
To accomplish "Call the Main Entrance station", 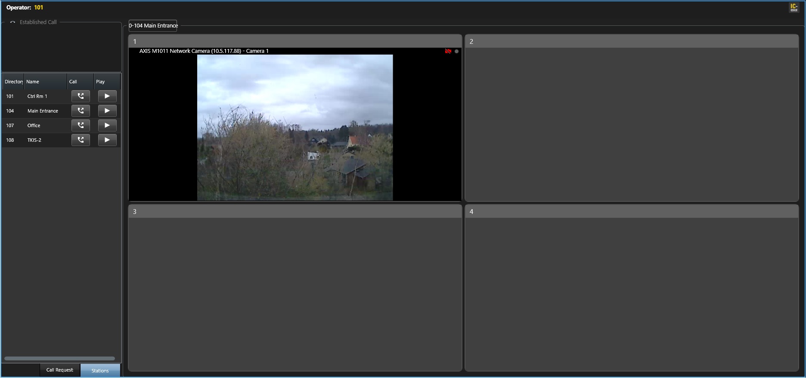I will pyautogui.click(x=81, y=111).
